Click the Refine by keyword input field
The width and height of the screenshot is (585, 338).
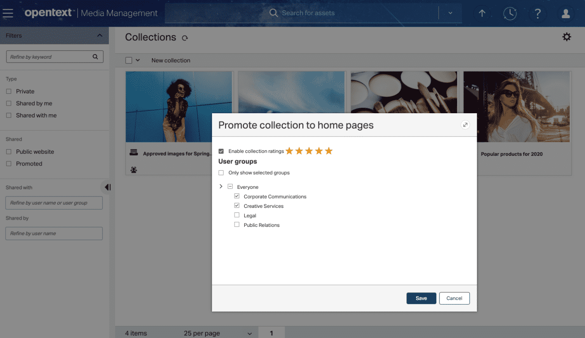point(51,56)
